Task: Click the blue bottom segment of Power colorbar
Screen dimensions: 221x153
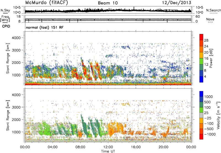Action: [x=201, y=79]
